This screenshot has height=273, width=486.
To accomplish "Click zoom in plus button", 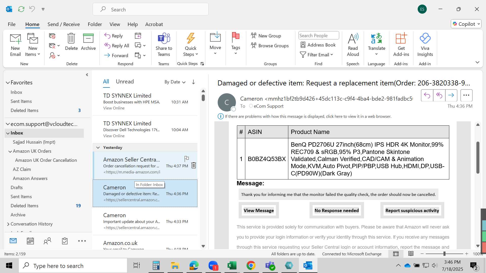I will [467, 254].
